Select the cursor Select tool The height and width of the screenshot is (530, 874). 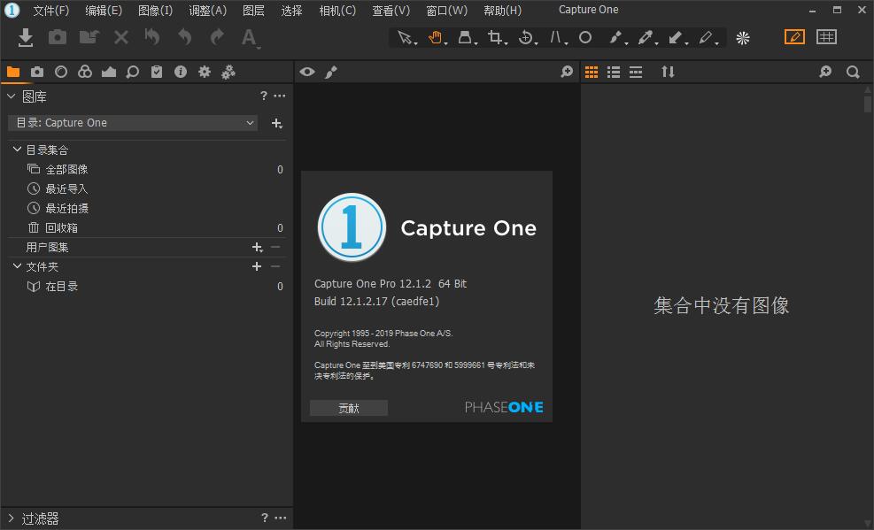tap(404, 37)
